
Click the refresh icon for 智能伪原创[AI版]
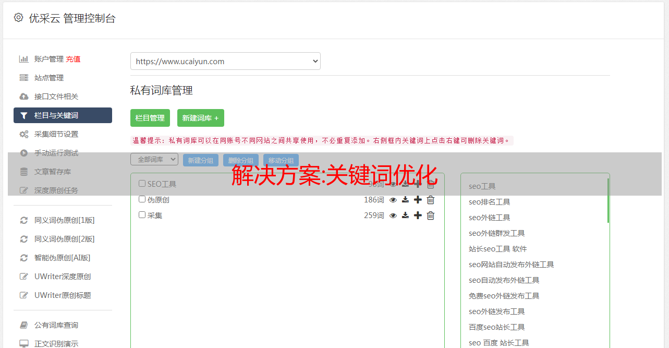tap(24, 258)
